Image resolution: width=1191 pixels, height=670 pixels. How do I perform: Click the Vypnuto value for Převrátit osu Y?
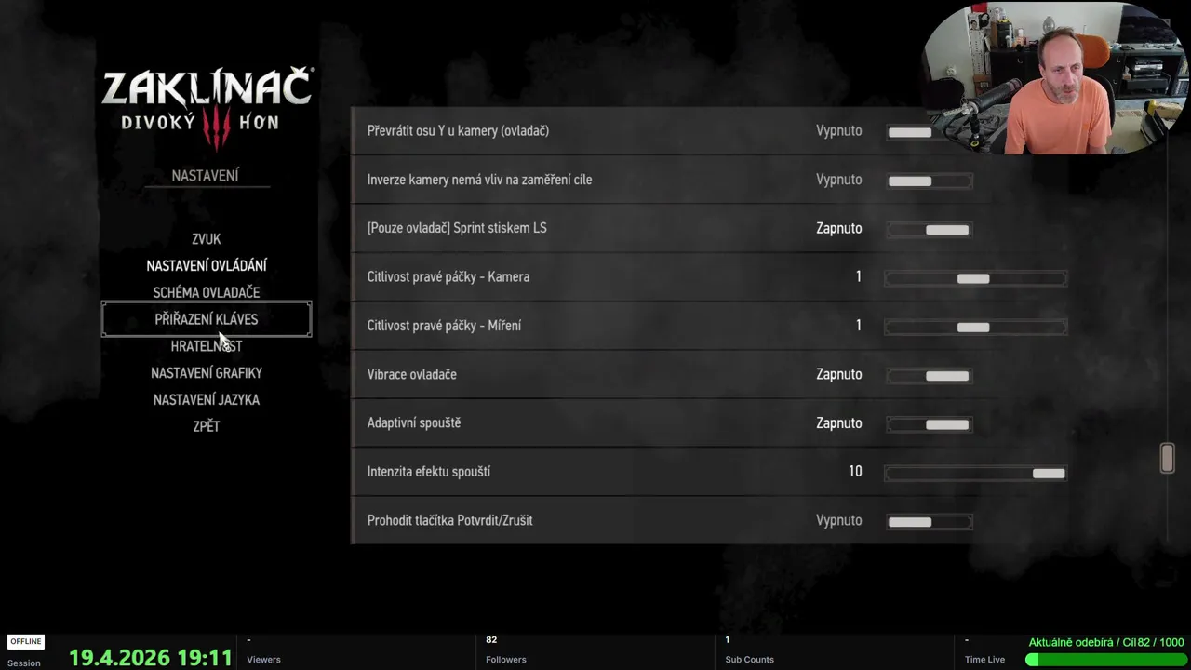tap(838, 131)
